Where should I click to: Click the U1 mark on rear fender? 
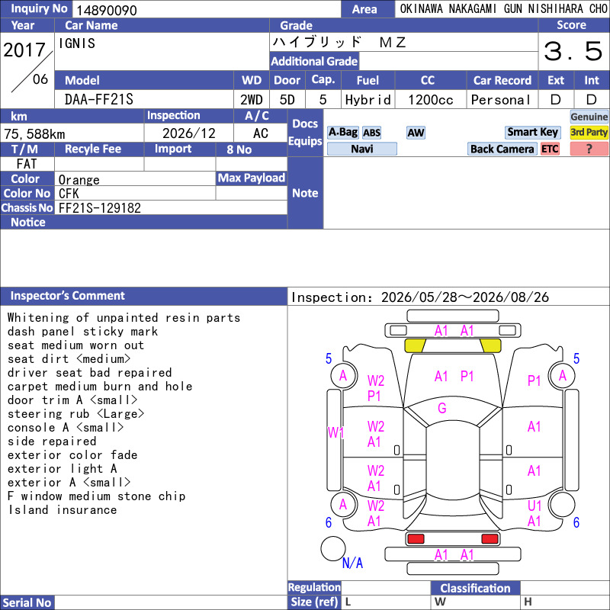[535, 506]
